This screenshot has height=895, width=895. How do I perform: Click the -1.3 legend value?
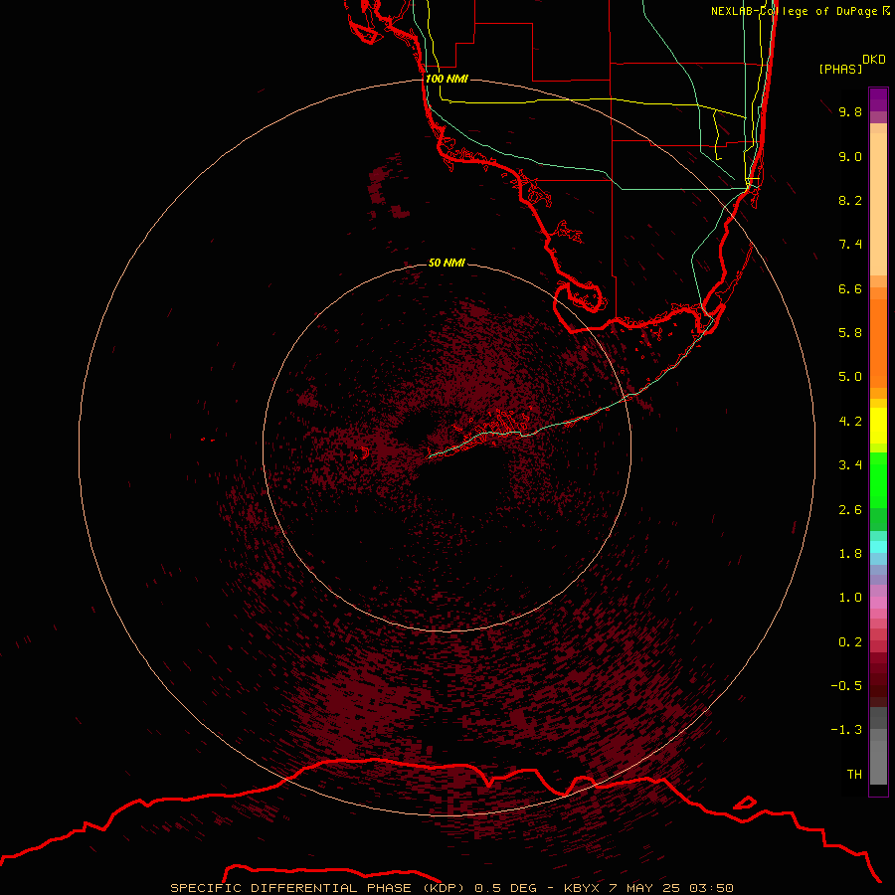(846, 730)
